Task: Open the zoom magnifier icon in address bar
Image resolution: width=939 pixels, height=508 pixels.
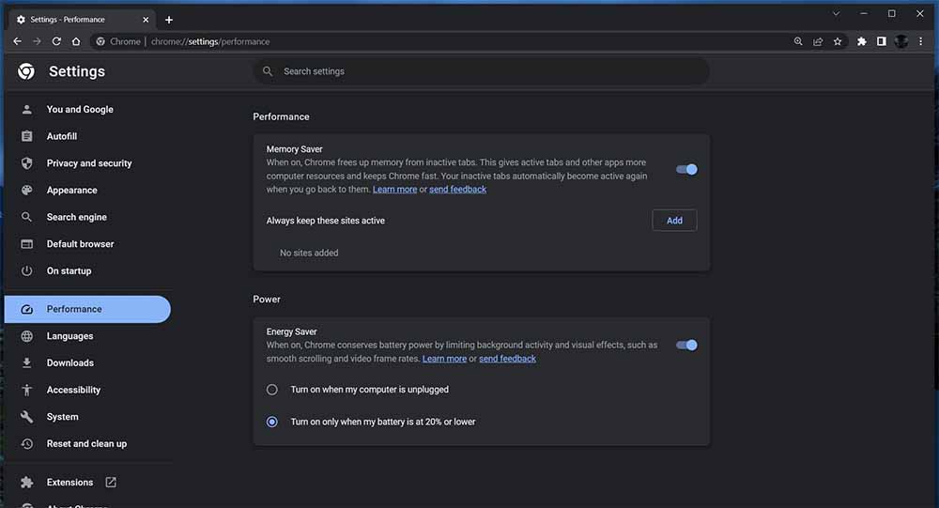Action: [x=798, y=41]
